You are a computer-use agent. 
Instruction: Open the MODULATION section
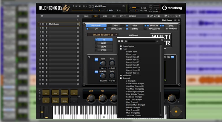(116, 29)
